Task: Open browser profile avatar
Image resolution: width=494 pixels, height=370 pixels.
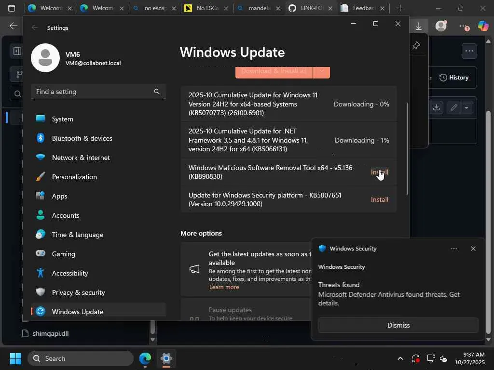Action: [x=441, y=26]
